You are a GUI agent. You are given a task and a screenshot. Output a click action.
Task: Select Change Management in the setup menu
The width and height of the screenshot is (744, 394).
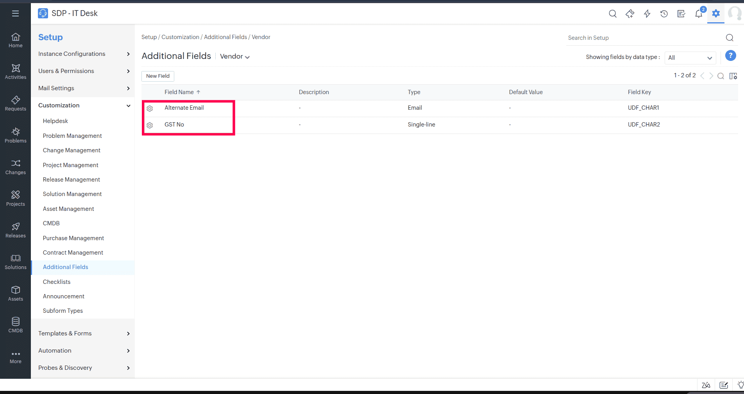tap(72, 150)
